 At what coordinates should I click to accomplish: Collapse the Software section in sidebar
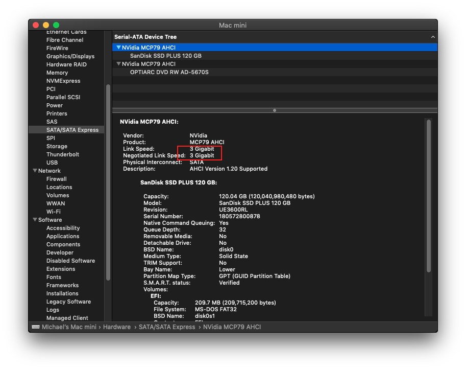pyautogui.click(x=35, y=220)
